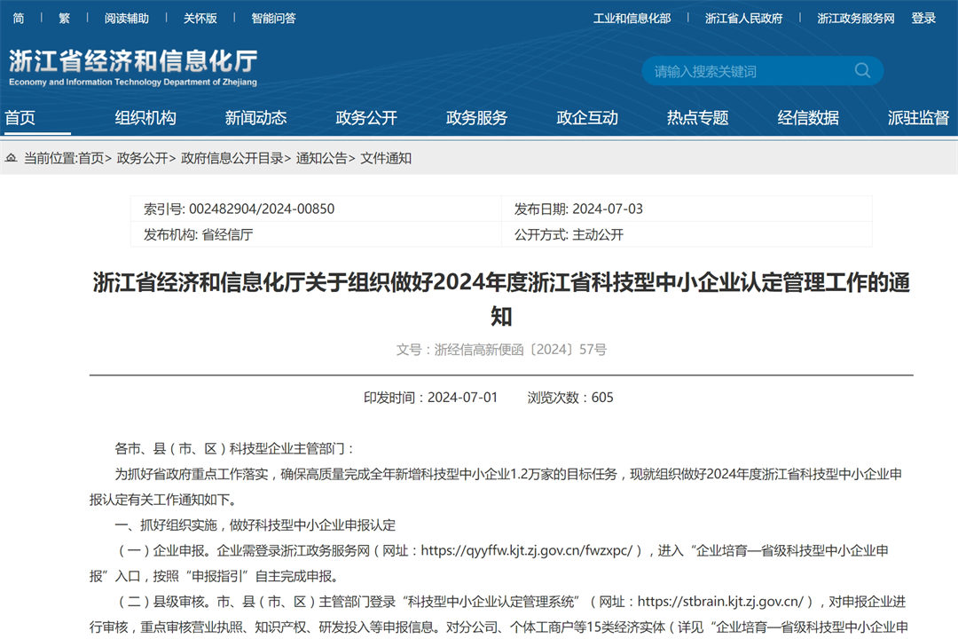Open 智能问答 smart Q&A

pyautogui.click(x=273, y=18)
